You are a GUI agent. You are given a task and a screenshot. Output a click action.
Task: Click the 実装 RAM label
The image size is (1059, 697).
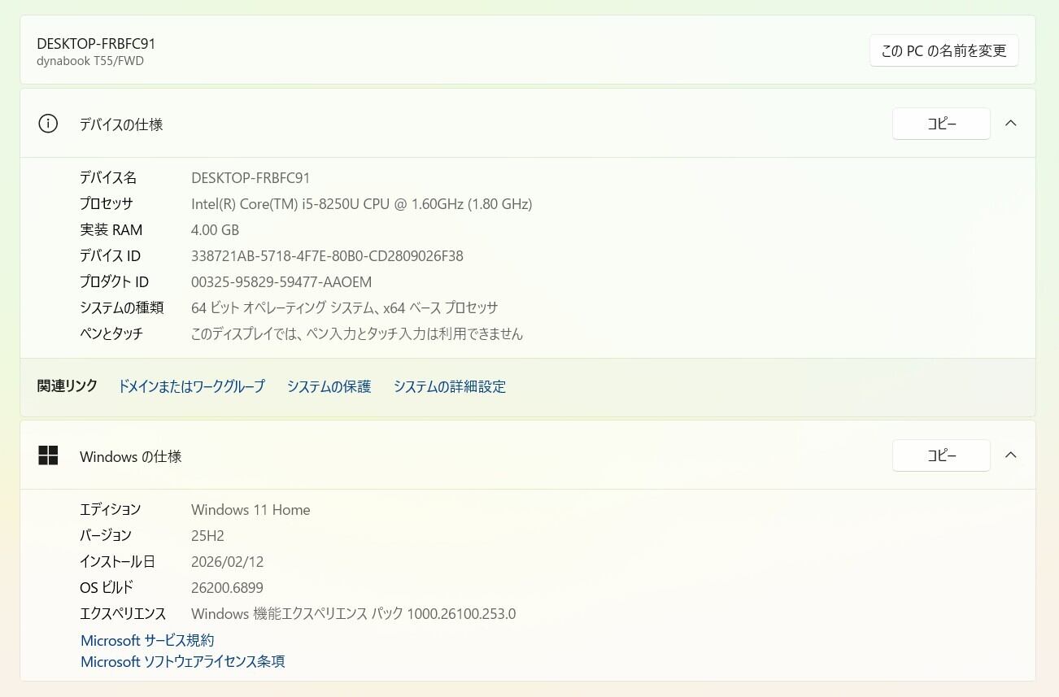tap(111, 229)
